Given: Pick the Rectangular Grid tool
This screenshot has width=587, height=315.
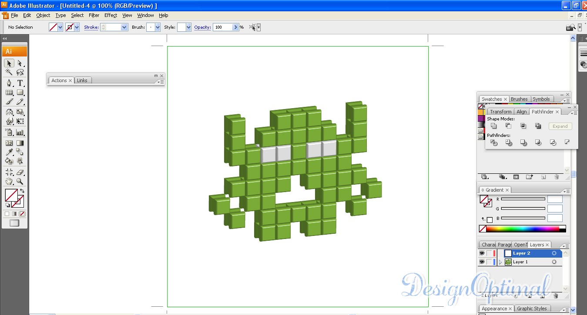Looking at the screenshot, I should 9,92.
